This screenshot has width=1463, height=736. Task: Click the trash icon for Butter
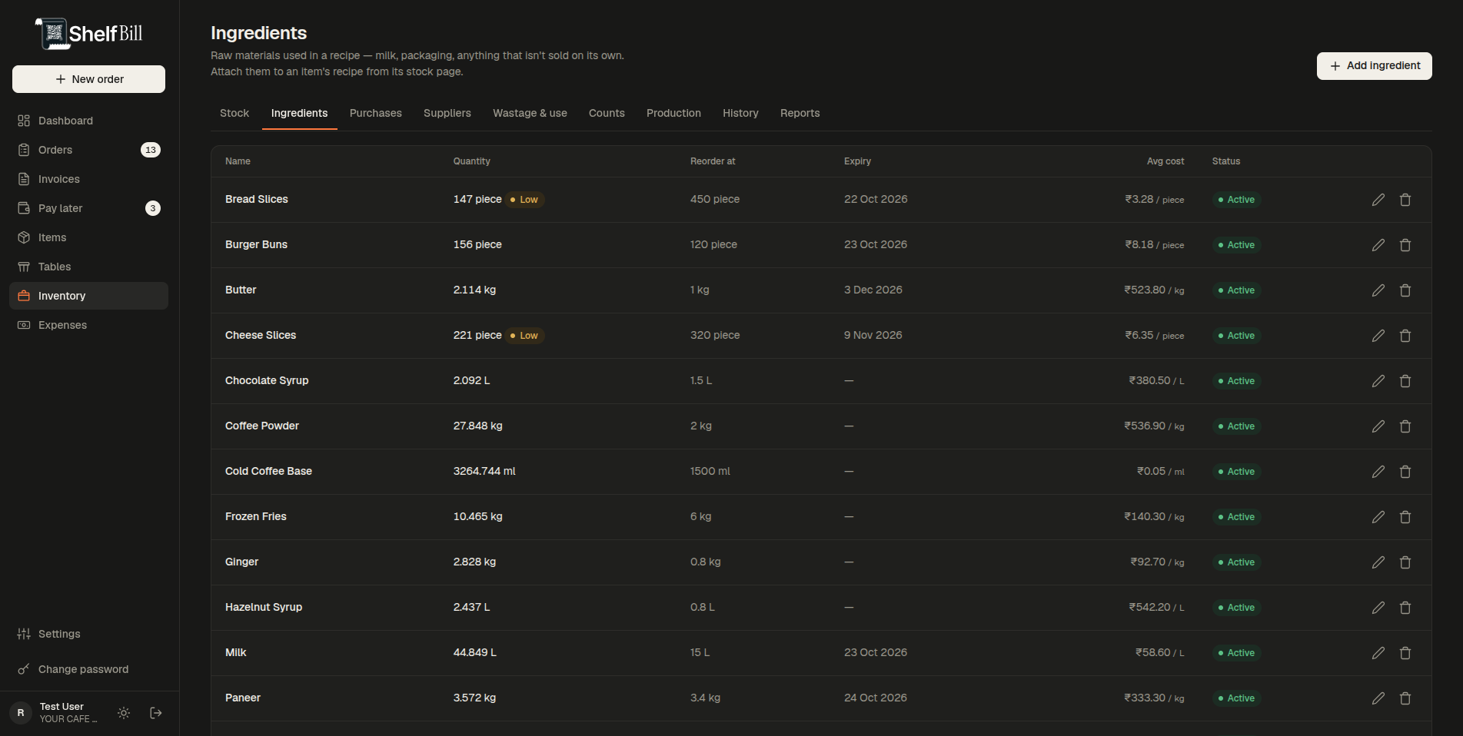(x=1405, y=290)
